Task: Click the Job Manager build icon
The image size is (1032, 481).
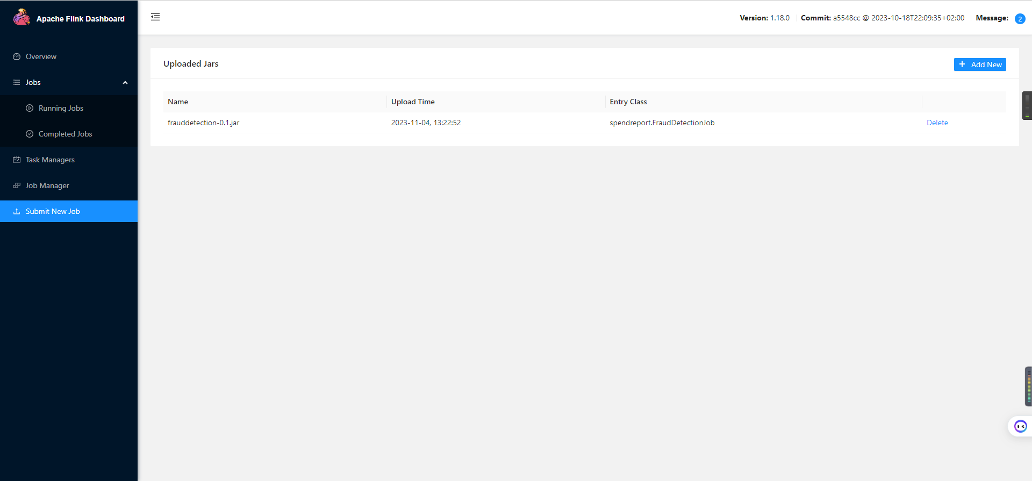Action: coord(17,185)
